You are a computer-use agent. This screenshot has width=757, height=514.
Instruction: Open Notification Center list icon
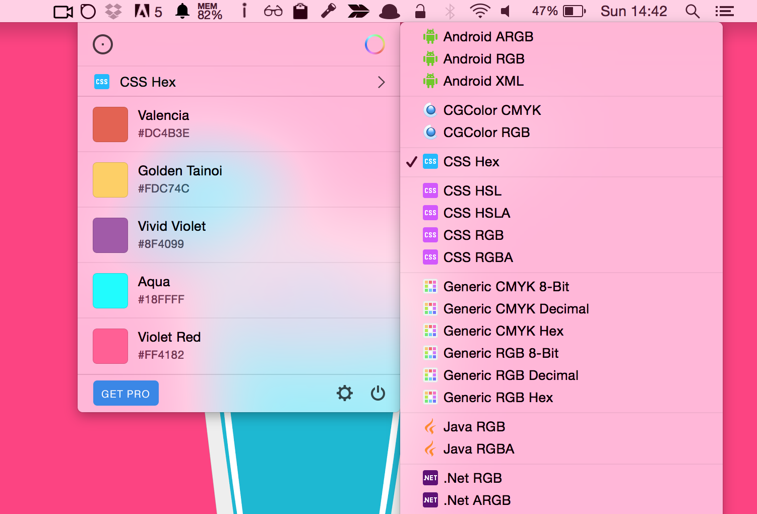[724, 11]
